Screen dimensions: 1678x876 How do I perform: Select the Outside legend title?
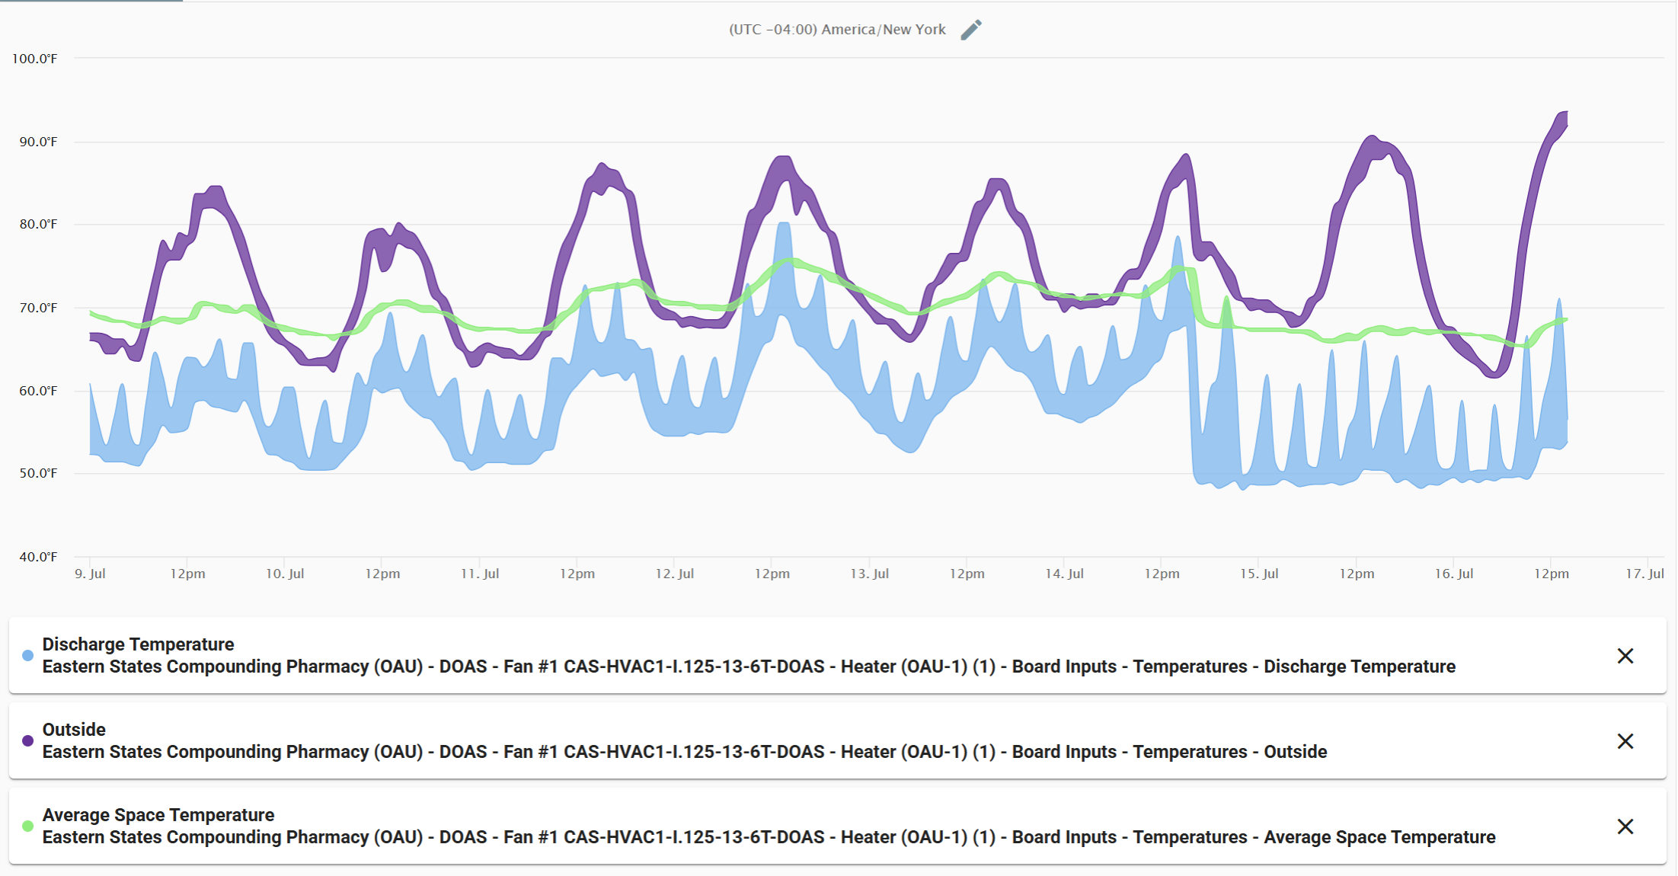(x=74, y=730)
